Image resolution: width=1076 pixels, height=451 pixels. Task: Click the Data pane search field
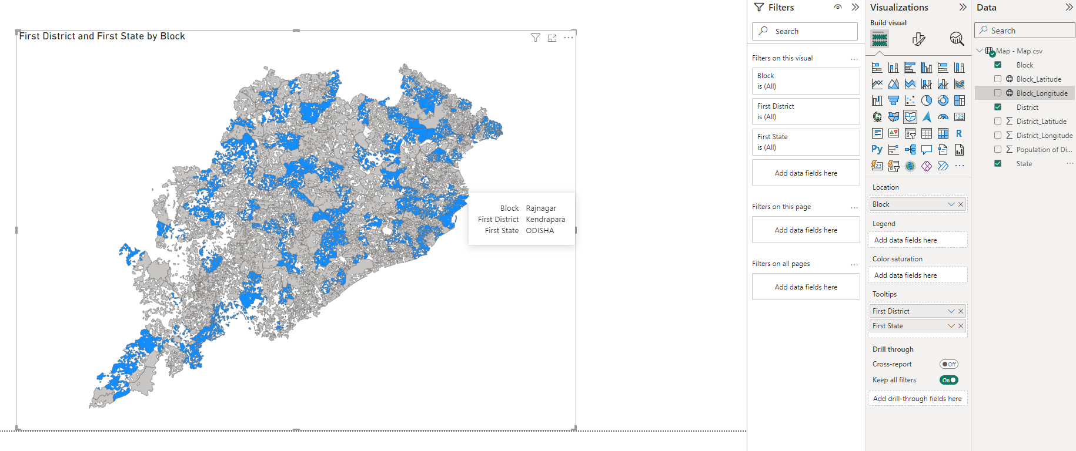click(1025, 31)
